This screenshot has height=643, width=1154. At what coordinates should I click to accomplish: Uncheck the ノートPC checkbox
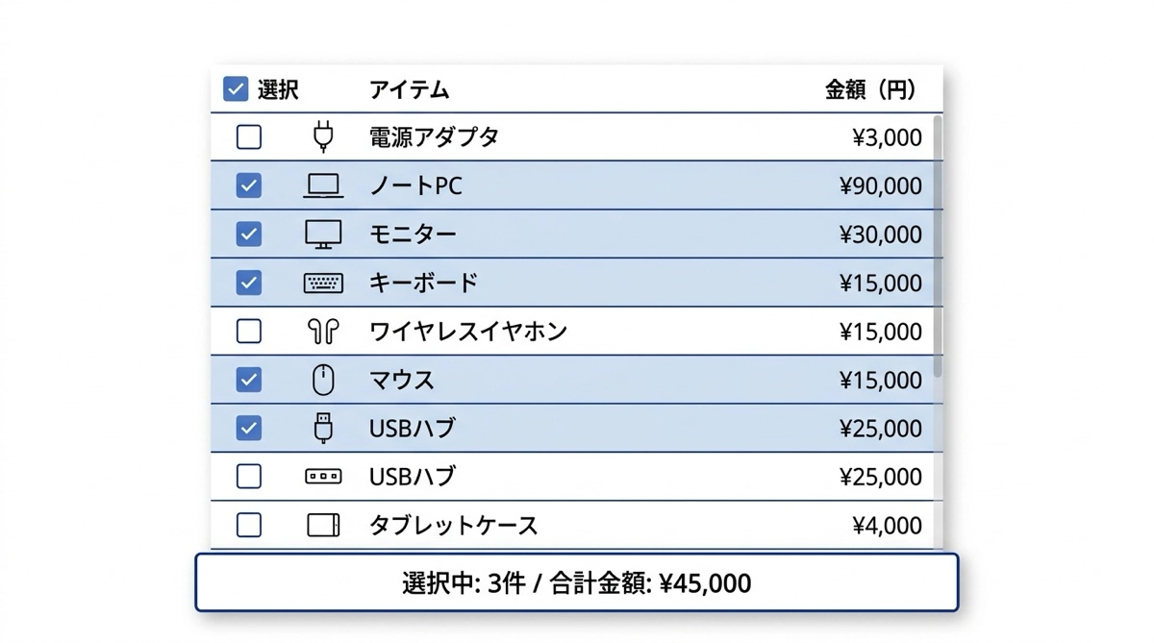click(x=249, y=185)
